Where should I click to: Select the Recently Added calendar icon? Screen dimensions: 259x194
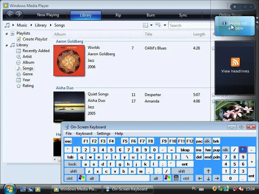click(18, 51)
